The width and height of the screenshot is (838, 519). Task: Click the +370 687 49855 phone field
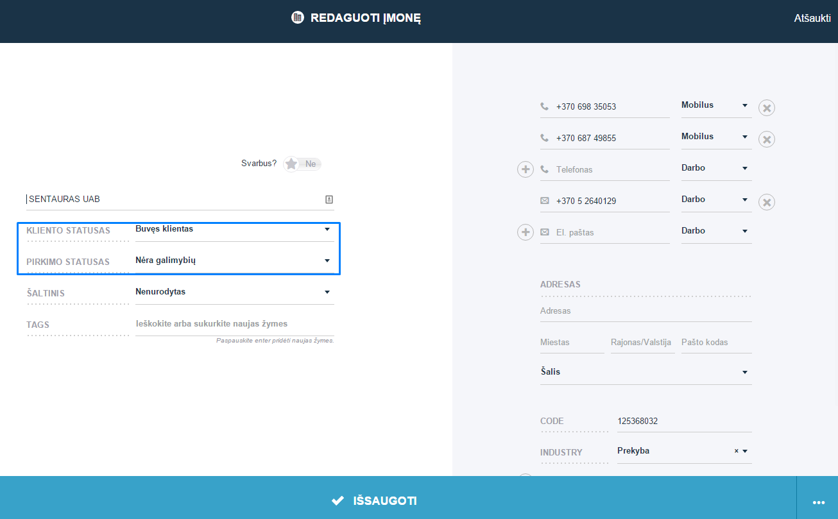605,139
